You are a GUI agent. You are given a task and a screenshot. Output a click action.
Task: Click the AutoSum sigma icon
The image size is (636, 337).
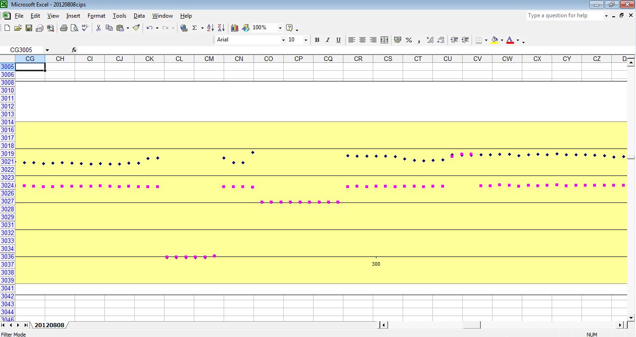tap(195, 28)
